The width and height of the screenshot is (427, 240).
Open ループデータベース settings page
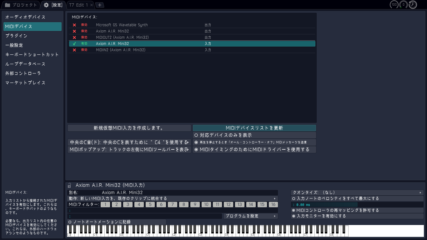tap(33, 64)
